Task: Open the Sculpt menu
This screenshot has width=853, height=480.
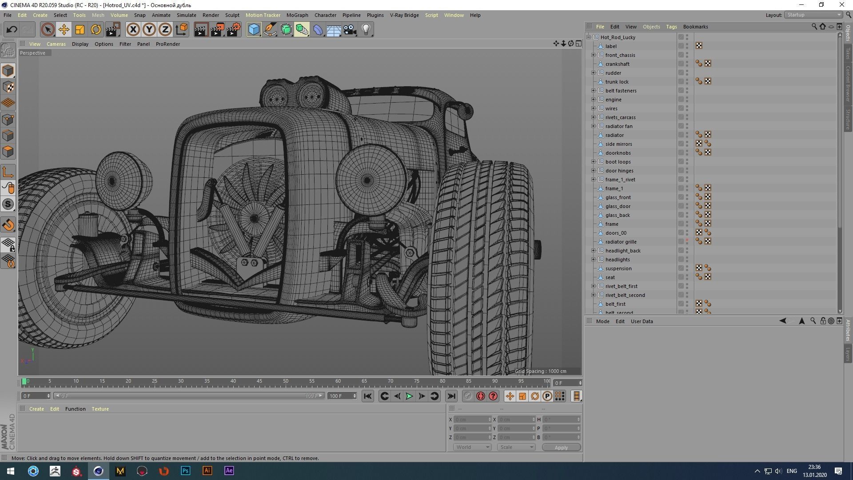Action: 232,15
